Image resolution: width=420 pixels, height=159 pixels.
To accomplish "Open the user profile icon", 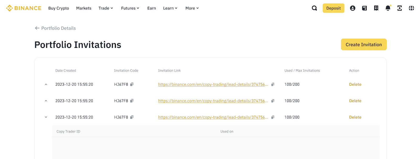I will 353,8.
